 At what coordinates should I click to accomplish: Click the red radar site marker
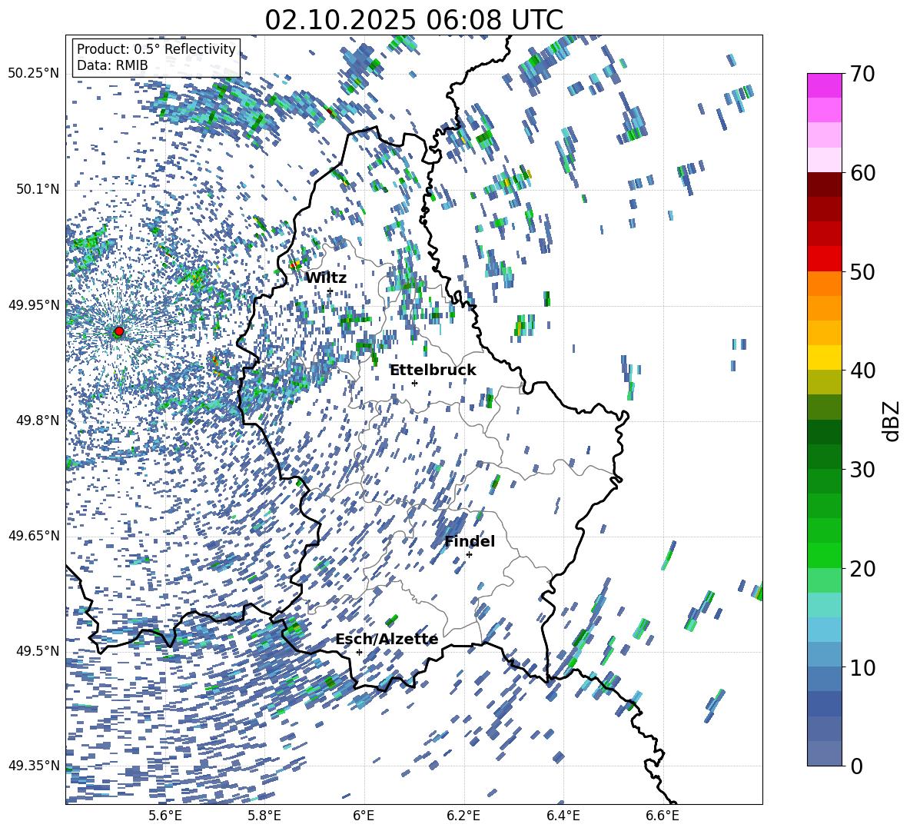point(119,331)
